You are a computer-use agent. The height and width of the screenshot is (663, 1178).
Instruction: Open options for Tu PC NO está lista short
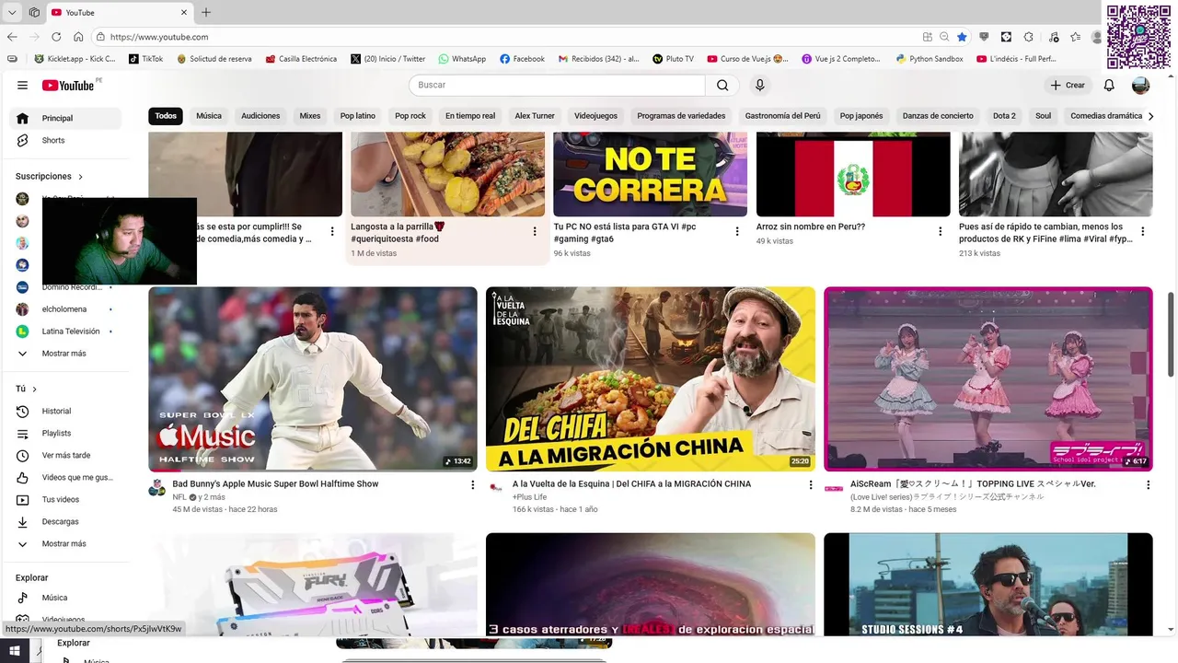[x=737, y=231]
